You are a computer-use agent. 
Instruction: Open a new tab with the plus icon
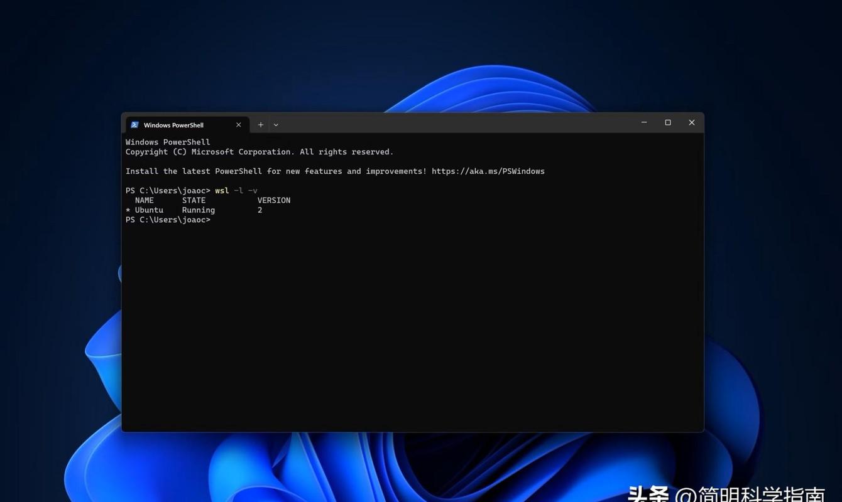coord(260,124)
